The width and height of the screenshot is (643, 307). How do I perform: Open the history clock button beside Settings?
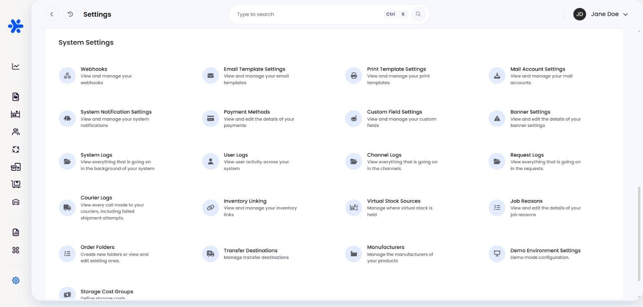(x=70, y=14)
